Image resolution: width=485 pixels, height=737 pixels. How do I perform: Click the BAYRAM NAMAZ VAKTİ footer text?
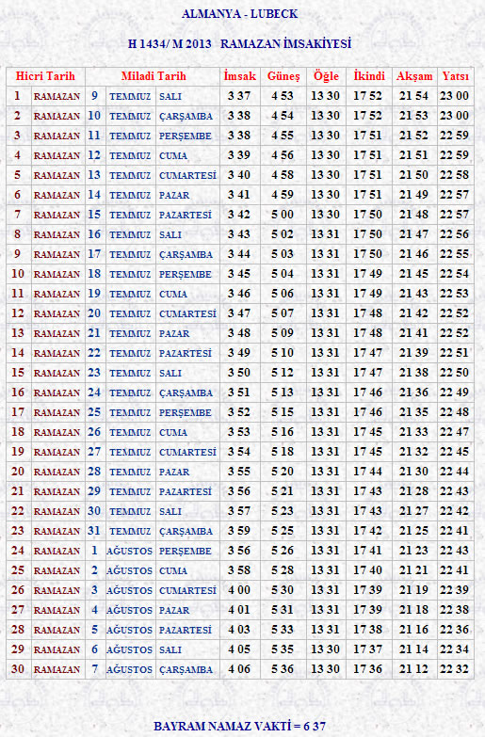coord(239,727)
